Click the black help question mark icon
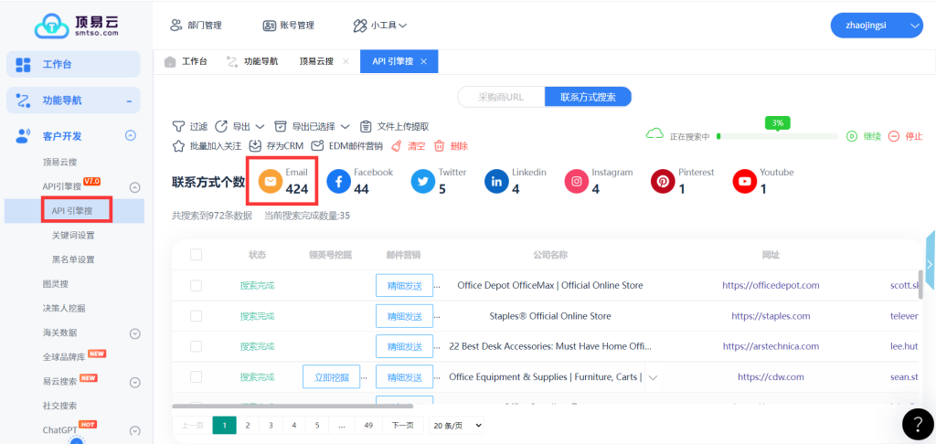This screenshot has width=936, height=444. click(917, 423)
